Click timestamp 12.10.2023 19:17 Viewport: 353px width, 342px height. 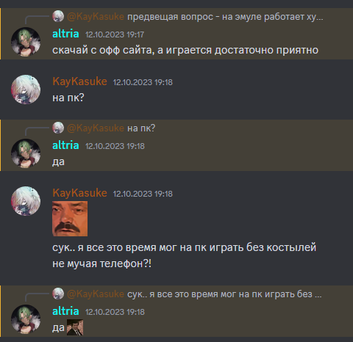pos(115,34)
